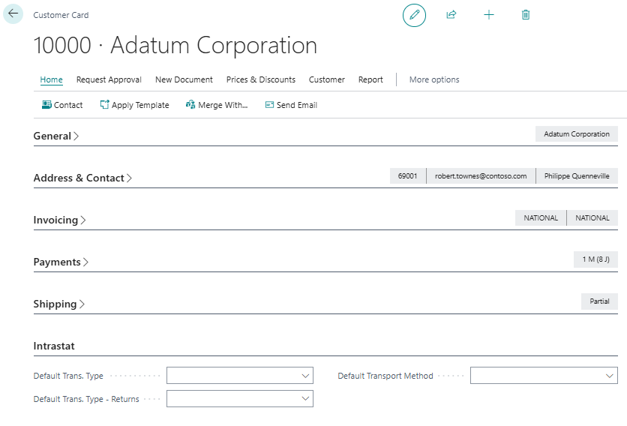Image resolution: width=627 pixels, height=426 pixels.
Task: Click the second NATIONAL invoicing value
Action: coord(592,218)
